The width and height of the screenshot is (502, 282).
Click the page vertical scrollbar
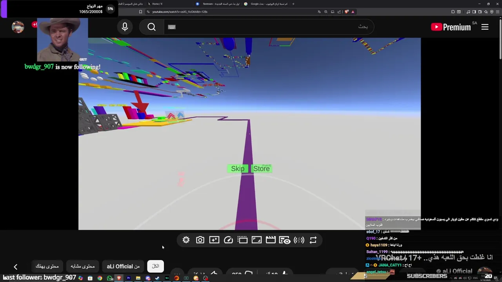point(500,39)
